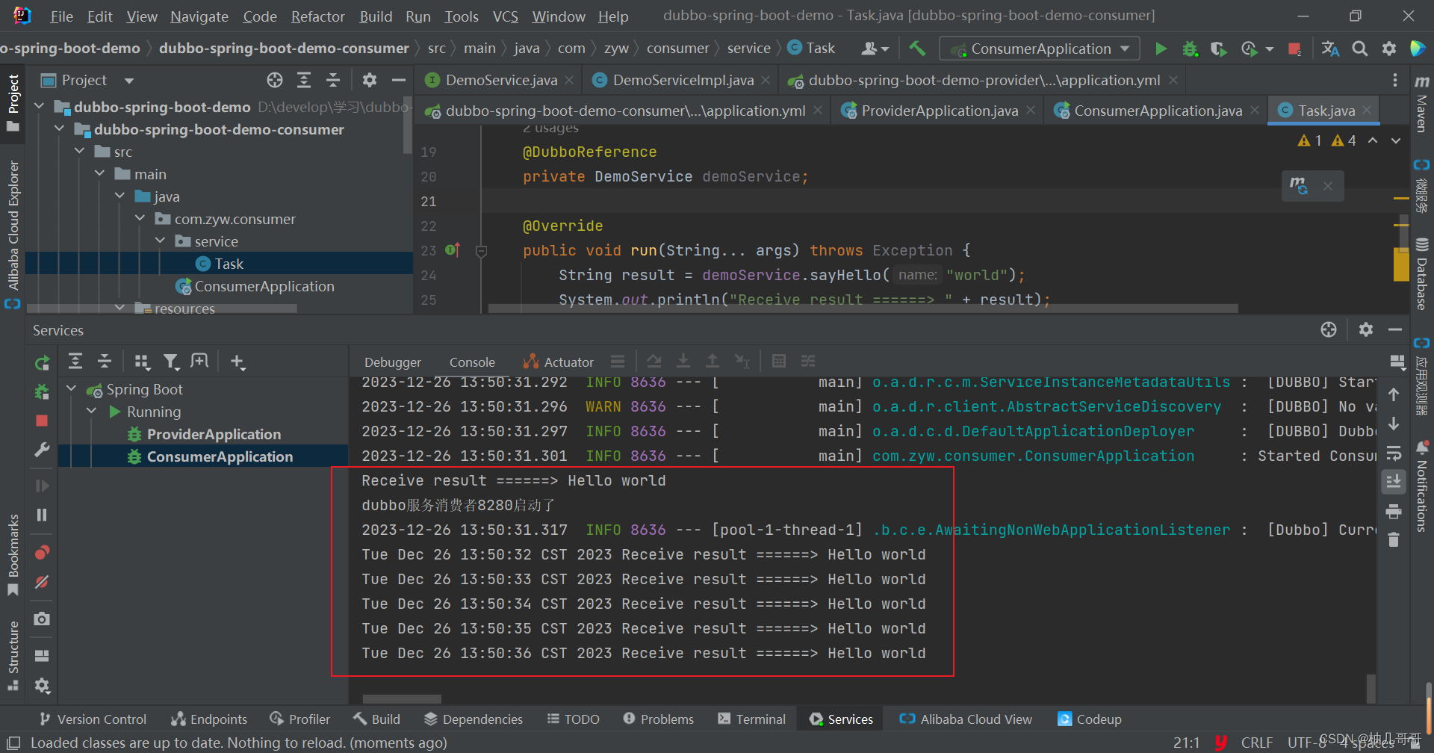1434x753 pixels.
Task: Click CRLF line separator in status bar
Action: (x=1257, y=743)
